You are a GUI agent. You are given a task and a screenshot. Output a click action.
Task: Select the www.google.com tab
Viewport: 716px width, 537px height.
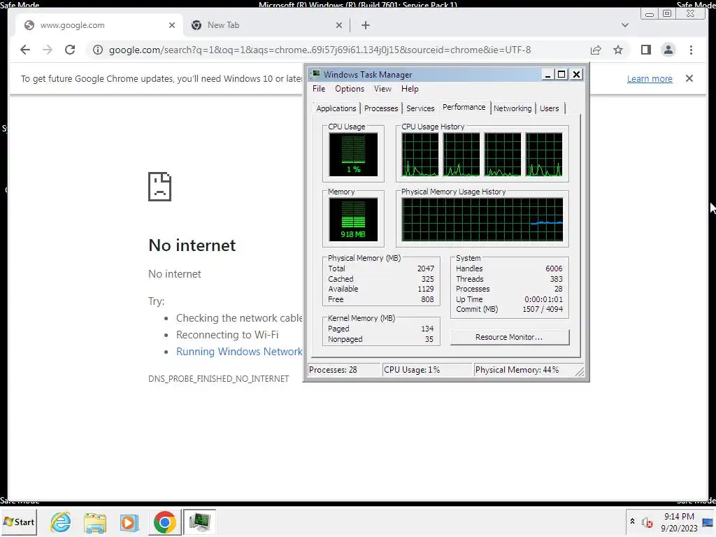click(x=99, y=25)
